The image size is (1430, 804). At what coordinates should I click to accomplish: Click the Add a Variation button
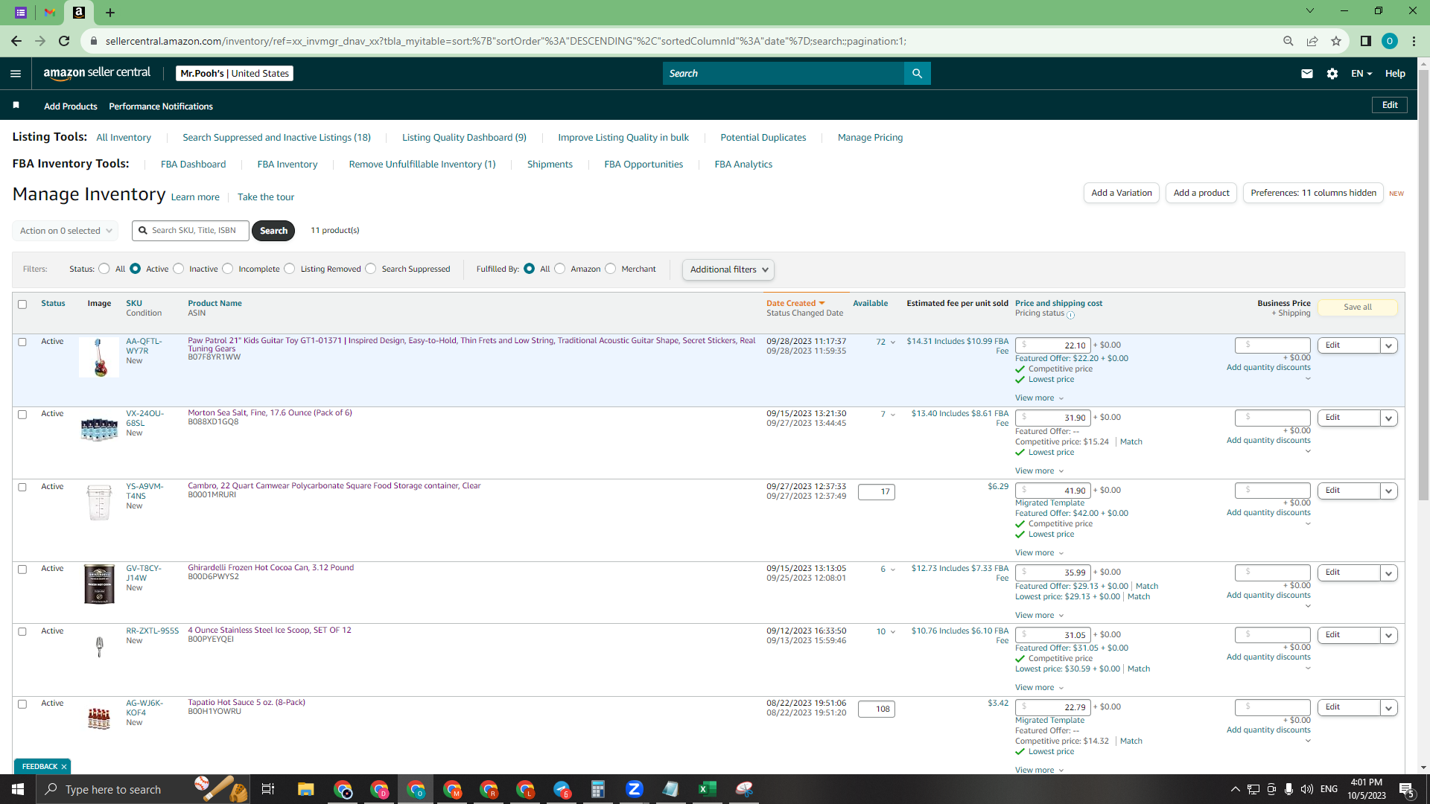coord(1121,193)
